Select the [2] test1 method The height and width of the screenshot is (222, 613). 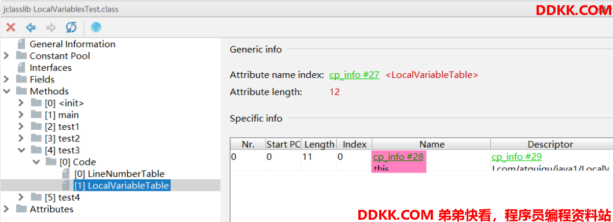pyautogui.click(x=62, y=127)
